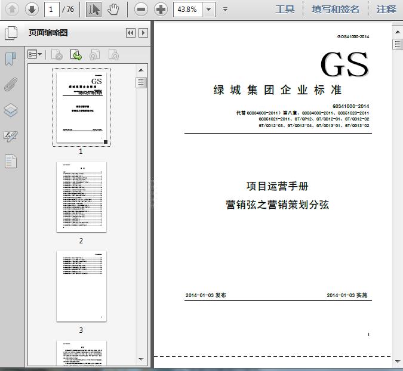Expand the panel with right-arrow button
The height and width of the screenshot is (371, 403).
(x=143, y=33)
